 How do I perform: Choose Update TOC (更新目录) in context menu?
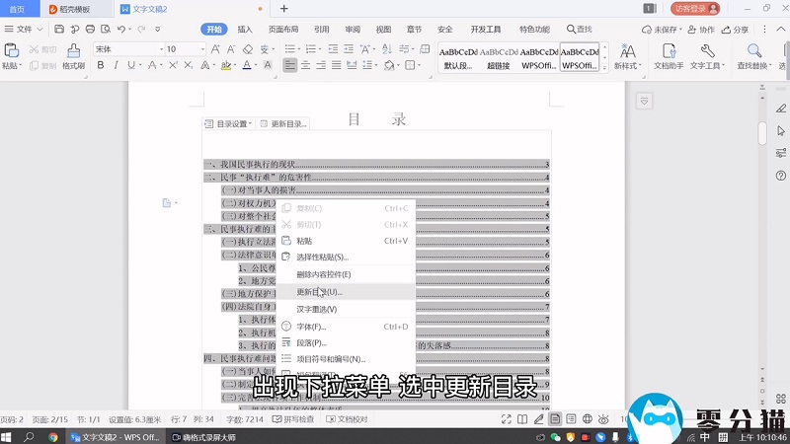319,292
